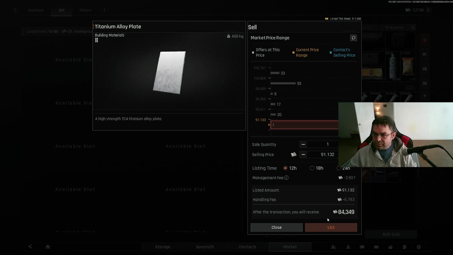
Task: Click the plus icon in right inventory sidebar
Action: [425, 96]
